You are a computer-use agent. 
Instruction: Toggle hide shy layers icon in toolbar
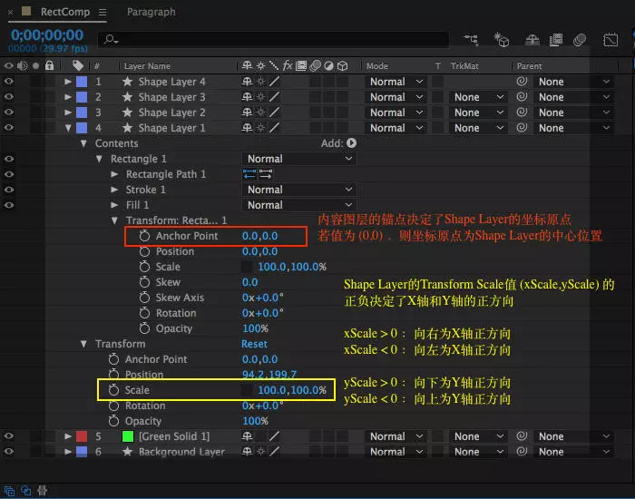tap(532, 40)
